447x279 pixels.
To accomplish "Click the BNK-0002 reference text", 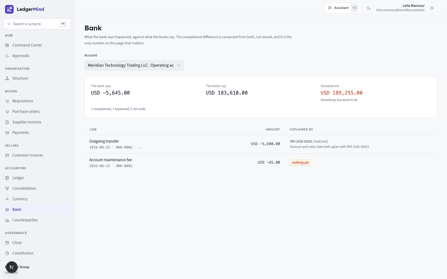I will point(124,166).
